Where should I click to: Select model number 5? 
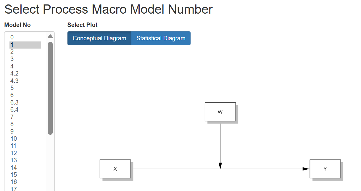(x=12, y=88)
